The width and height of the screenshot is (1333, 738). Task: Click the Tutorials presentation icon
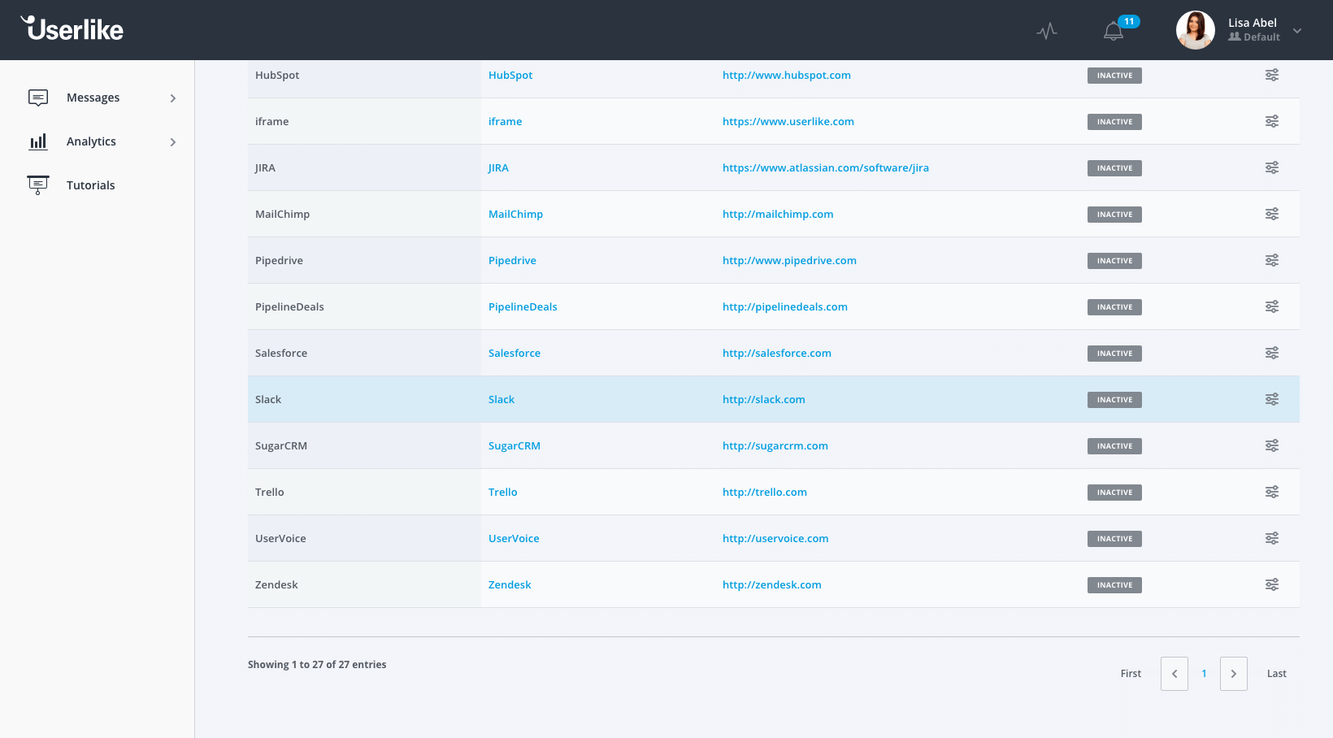click(38, 184)
